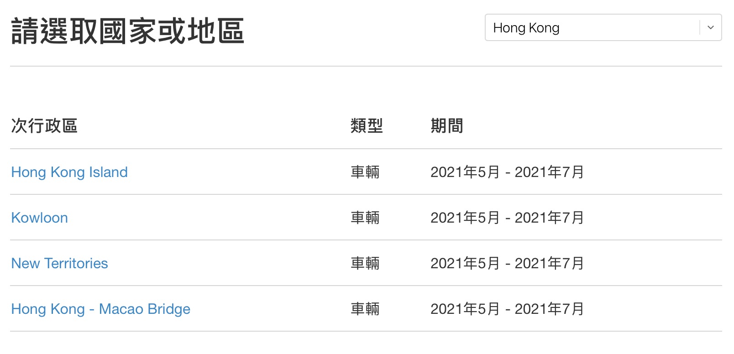Screen dimensions: 734x354
Task: Click the period for Kowloon row
Action: click(x=507, y=218)
